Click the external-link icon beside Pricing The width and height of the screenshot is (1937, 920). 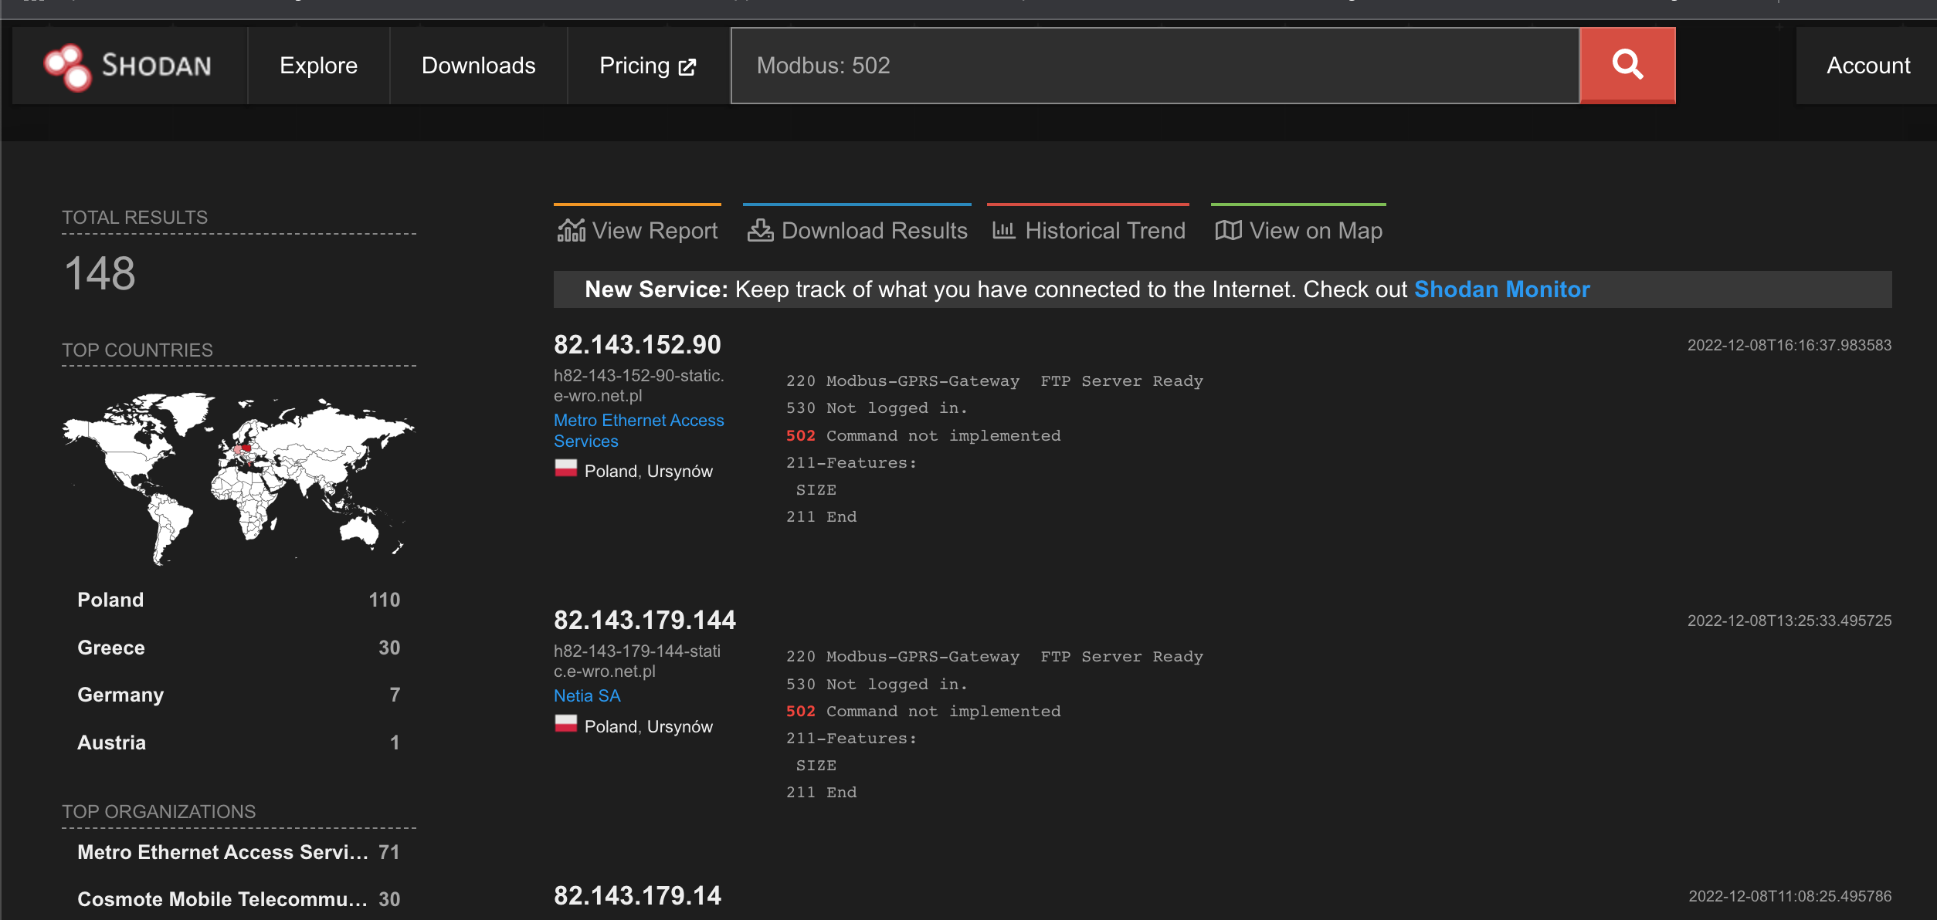click(x=687, y=67)
